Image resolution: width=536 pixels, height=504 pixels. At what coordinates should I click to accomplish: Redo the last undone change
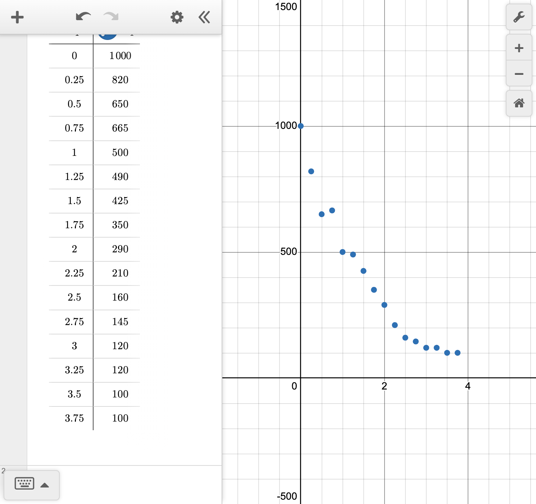pos(110,17)
